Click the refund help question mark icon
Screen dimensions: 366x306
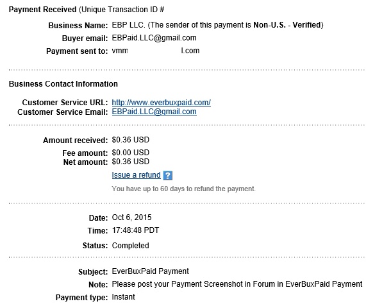(167, 175)
